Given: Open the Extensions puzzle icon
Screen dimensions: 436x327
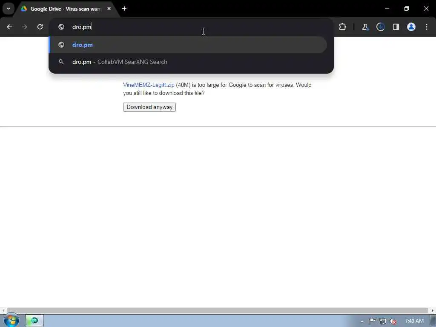Looking at the screenshot, I should pos(343,27).
